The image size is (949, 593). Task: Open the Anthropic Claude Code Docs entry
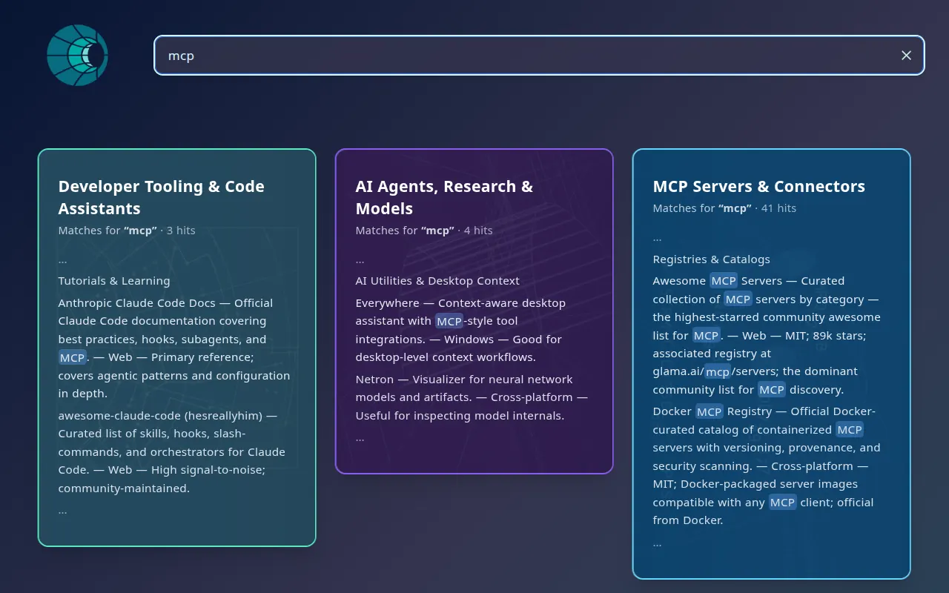174,348
